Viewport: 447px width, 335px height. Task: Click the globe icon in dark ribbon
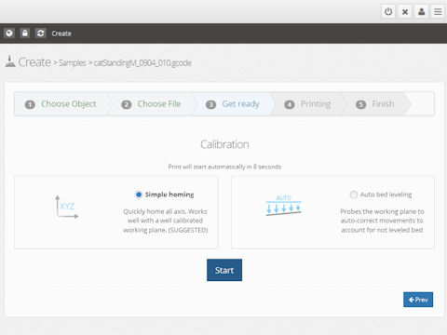point(9,33)
